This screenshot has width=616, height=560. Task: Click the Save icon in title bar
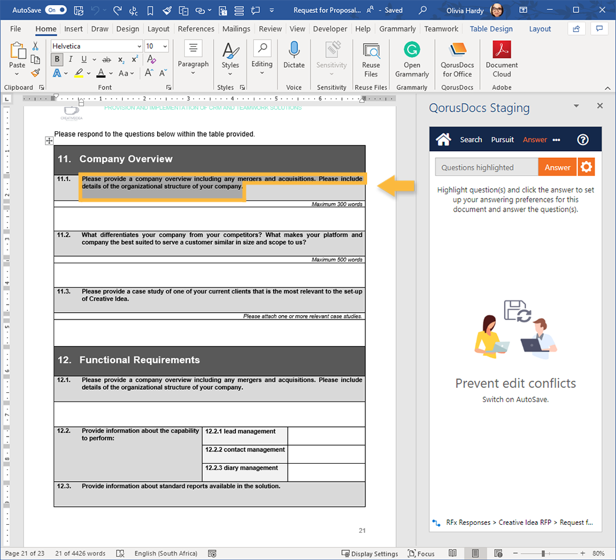pyautogui.click(x=79, y=10)
